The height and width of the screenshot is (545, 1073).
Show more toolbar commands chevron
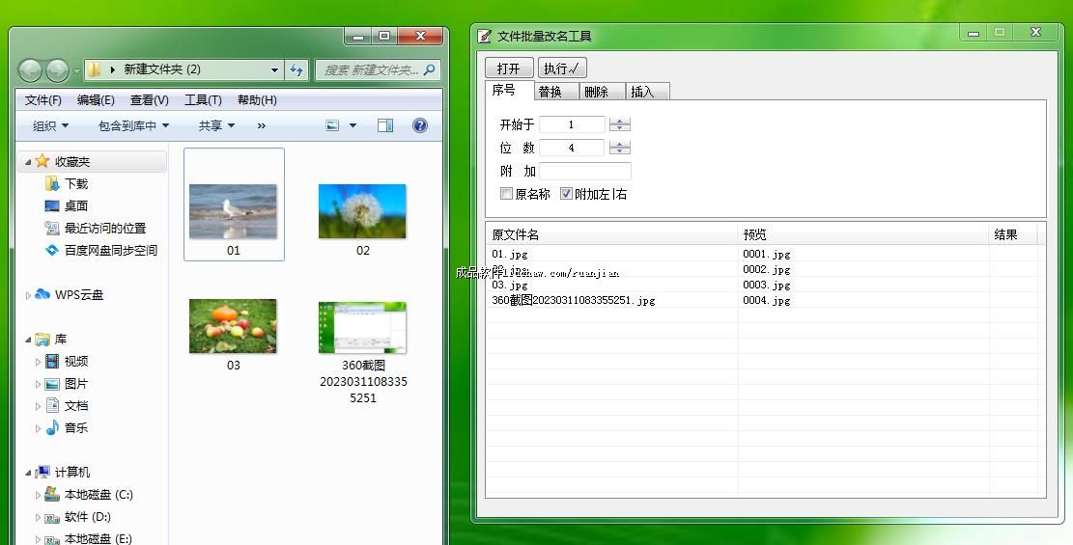[x=262, y=125]
